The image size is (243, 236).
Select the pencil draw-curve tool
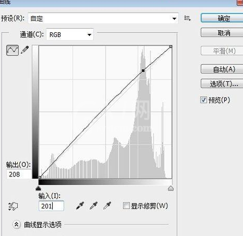(25, 50)
